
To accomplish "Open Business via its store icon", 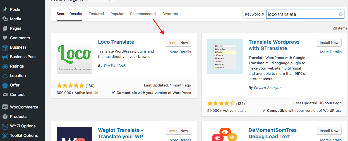I will (x=5, y=47).
